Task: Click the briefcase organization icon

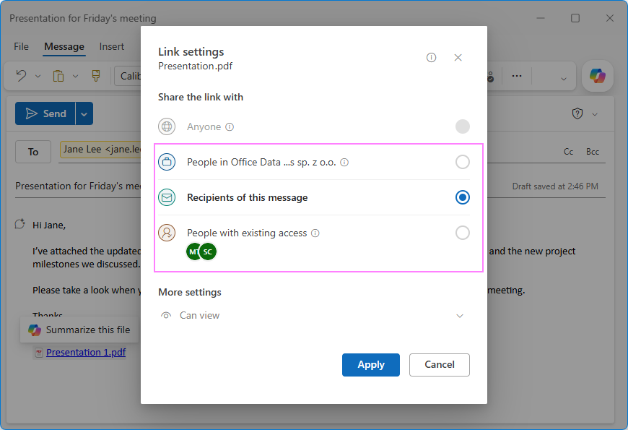Action: point(167,162)
